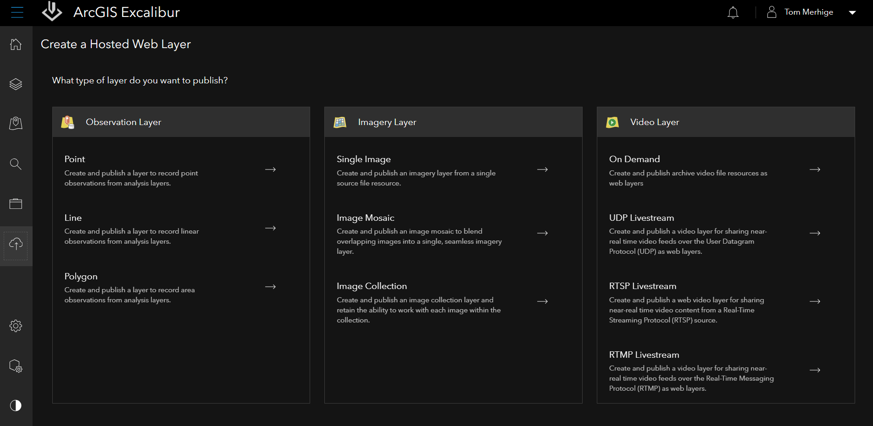Viewport: 873px width, 426px height.
Task: Open the admin settings sidebar icon
Action: 16,366
